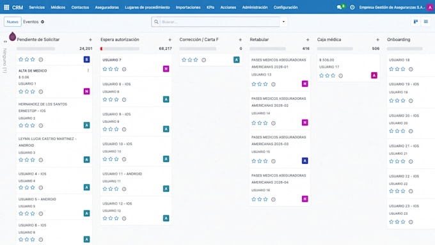Open activity clock on USUARIO 13 card
Viewport: 435px width, 245px height.
[273, 84]
